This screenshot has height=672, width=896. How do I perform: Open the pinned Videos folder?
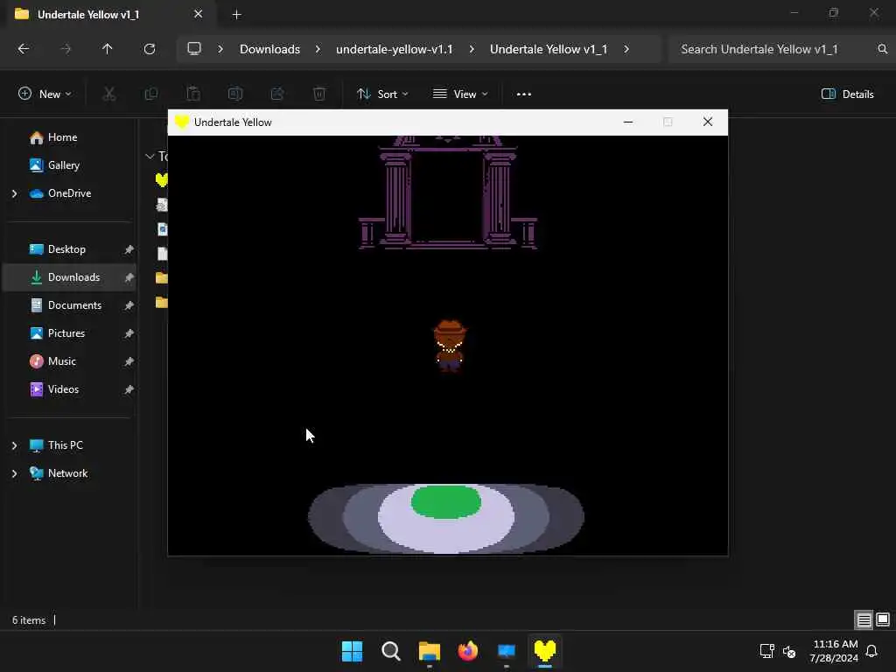(70, 389)
